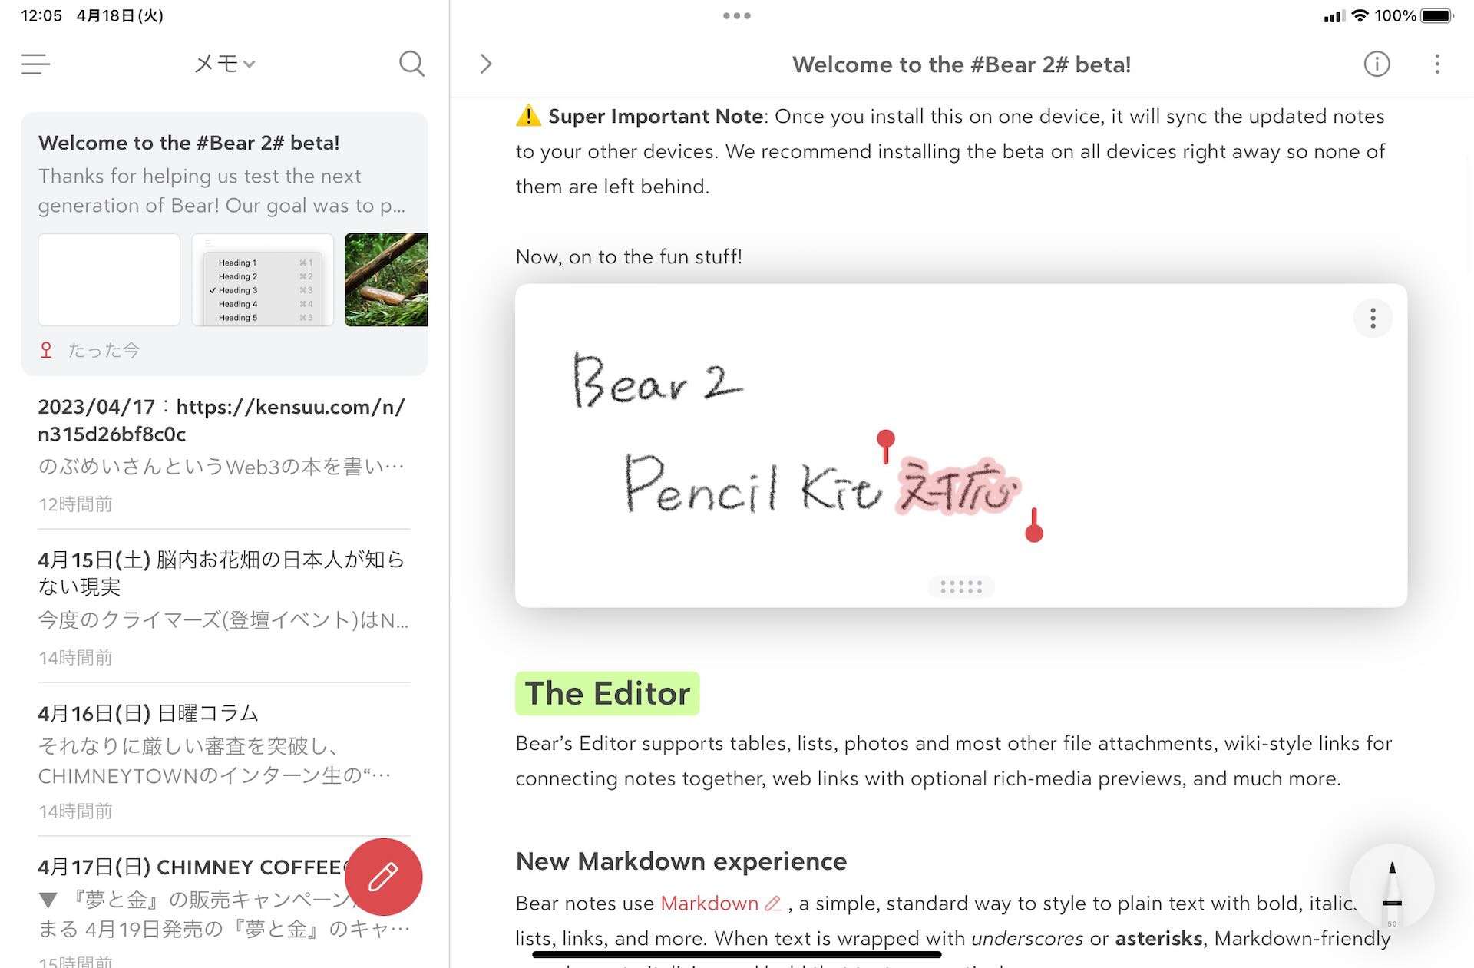Screen dimensions: 1474x968
Task: Open the 2023/04/17 kensuu.com note
Action: click(224, 453)
